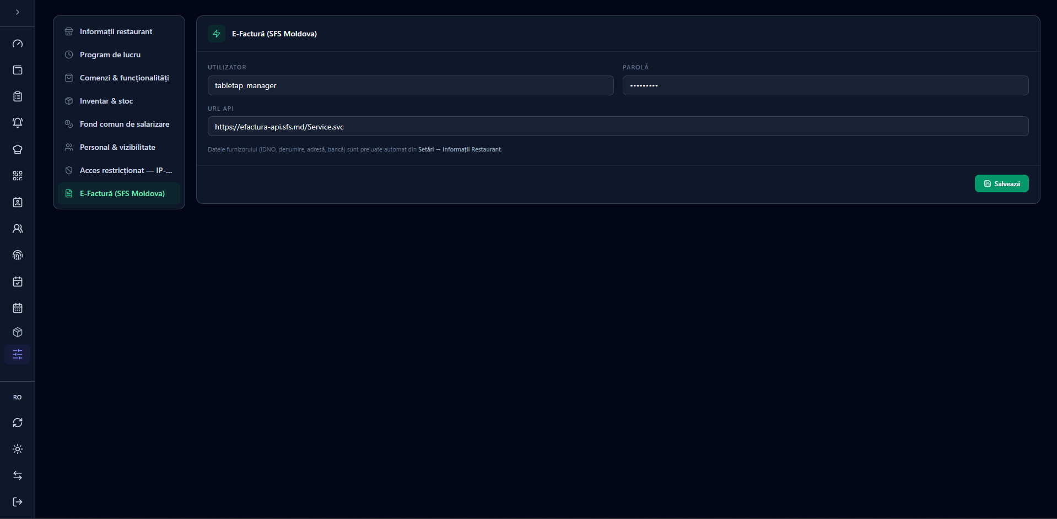
Task: Click the Salvează save button
Action: tap(1001, 183)
